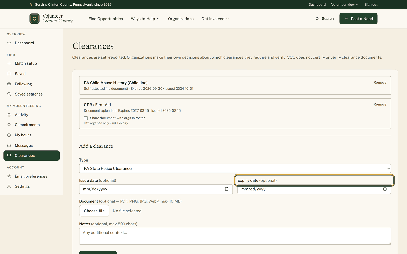This screenshot has width=407, height=254.
Task: Click the person icon next to Settings
Action: pyautogui.click(x=9, y=186)
